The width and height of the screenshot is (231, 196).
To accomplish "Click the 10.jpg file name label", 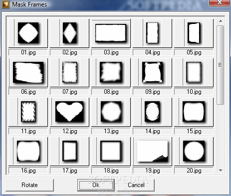I will [194, 92].
